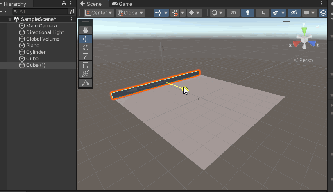Open grid visibility options arrow
Viewport: 333px width, 192px height.
166,13
